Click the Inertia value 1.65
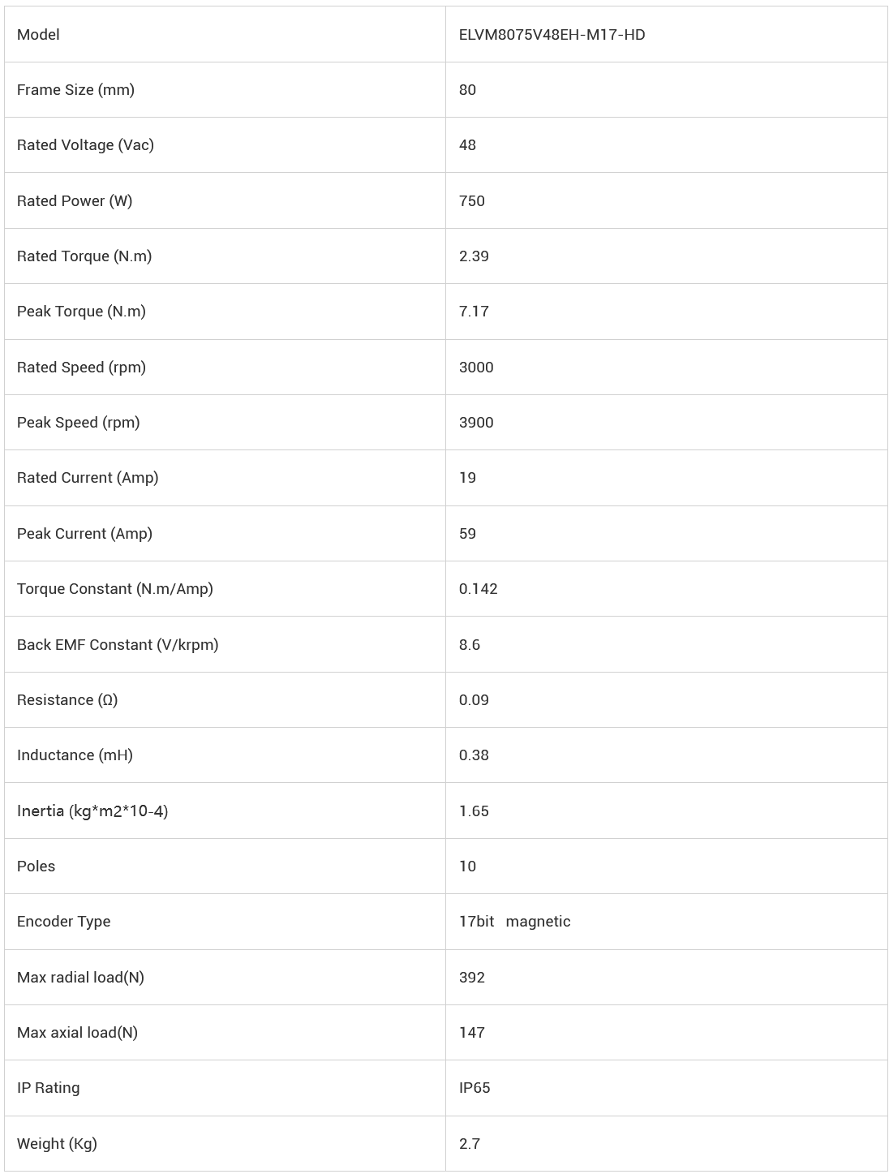This screenshot has height=1174, width=889. coord(474,811)
